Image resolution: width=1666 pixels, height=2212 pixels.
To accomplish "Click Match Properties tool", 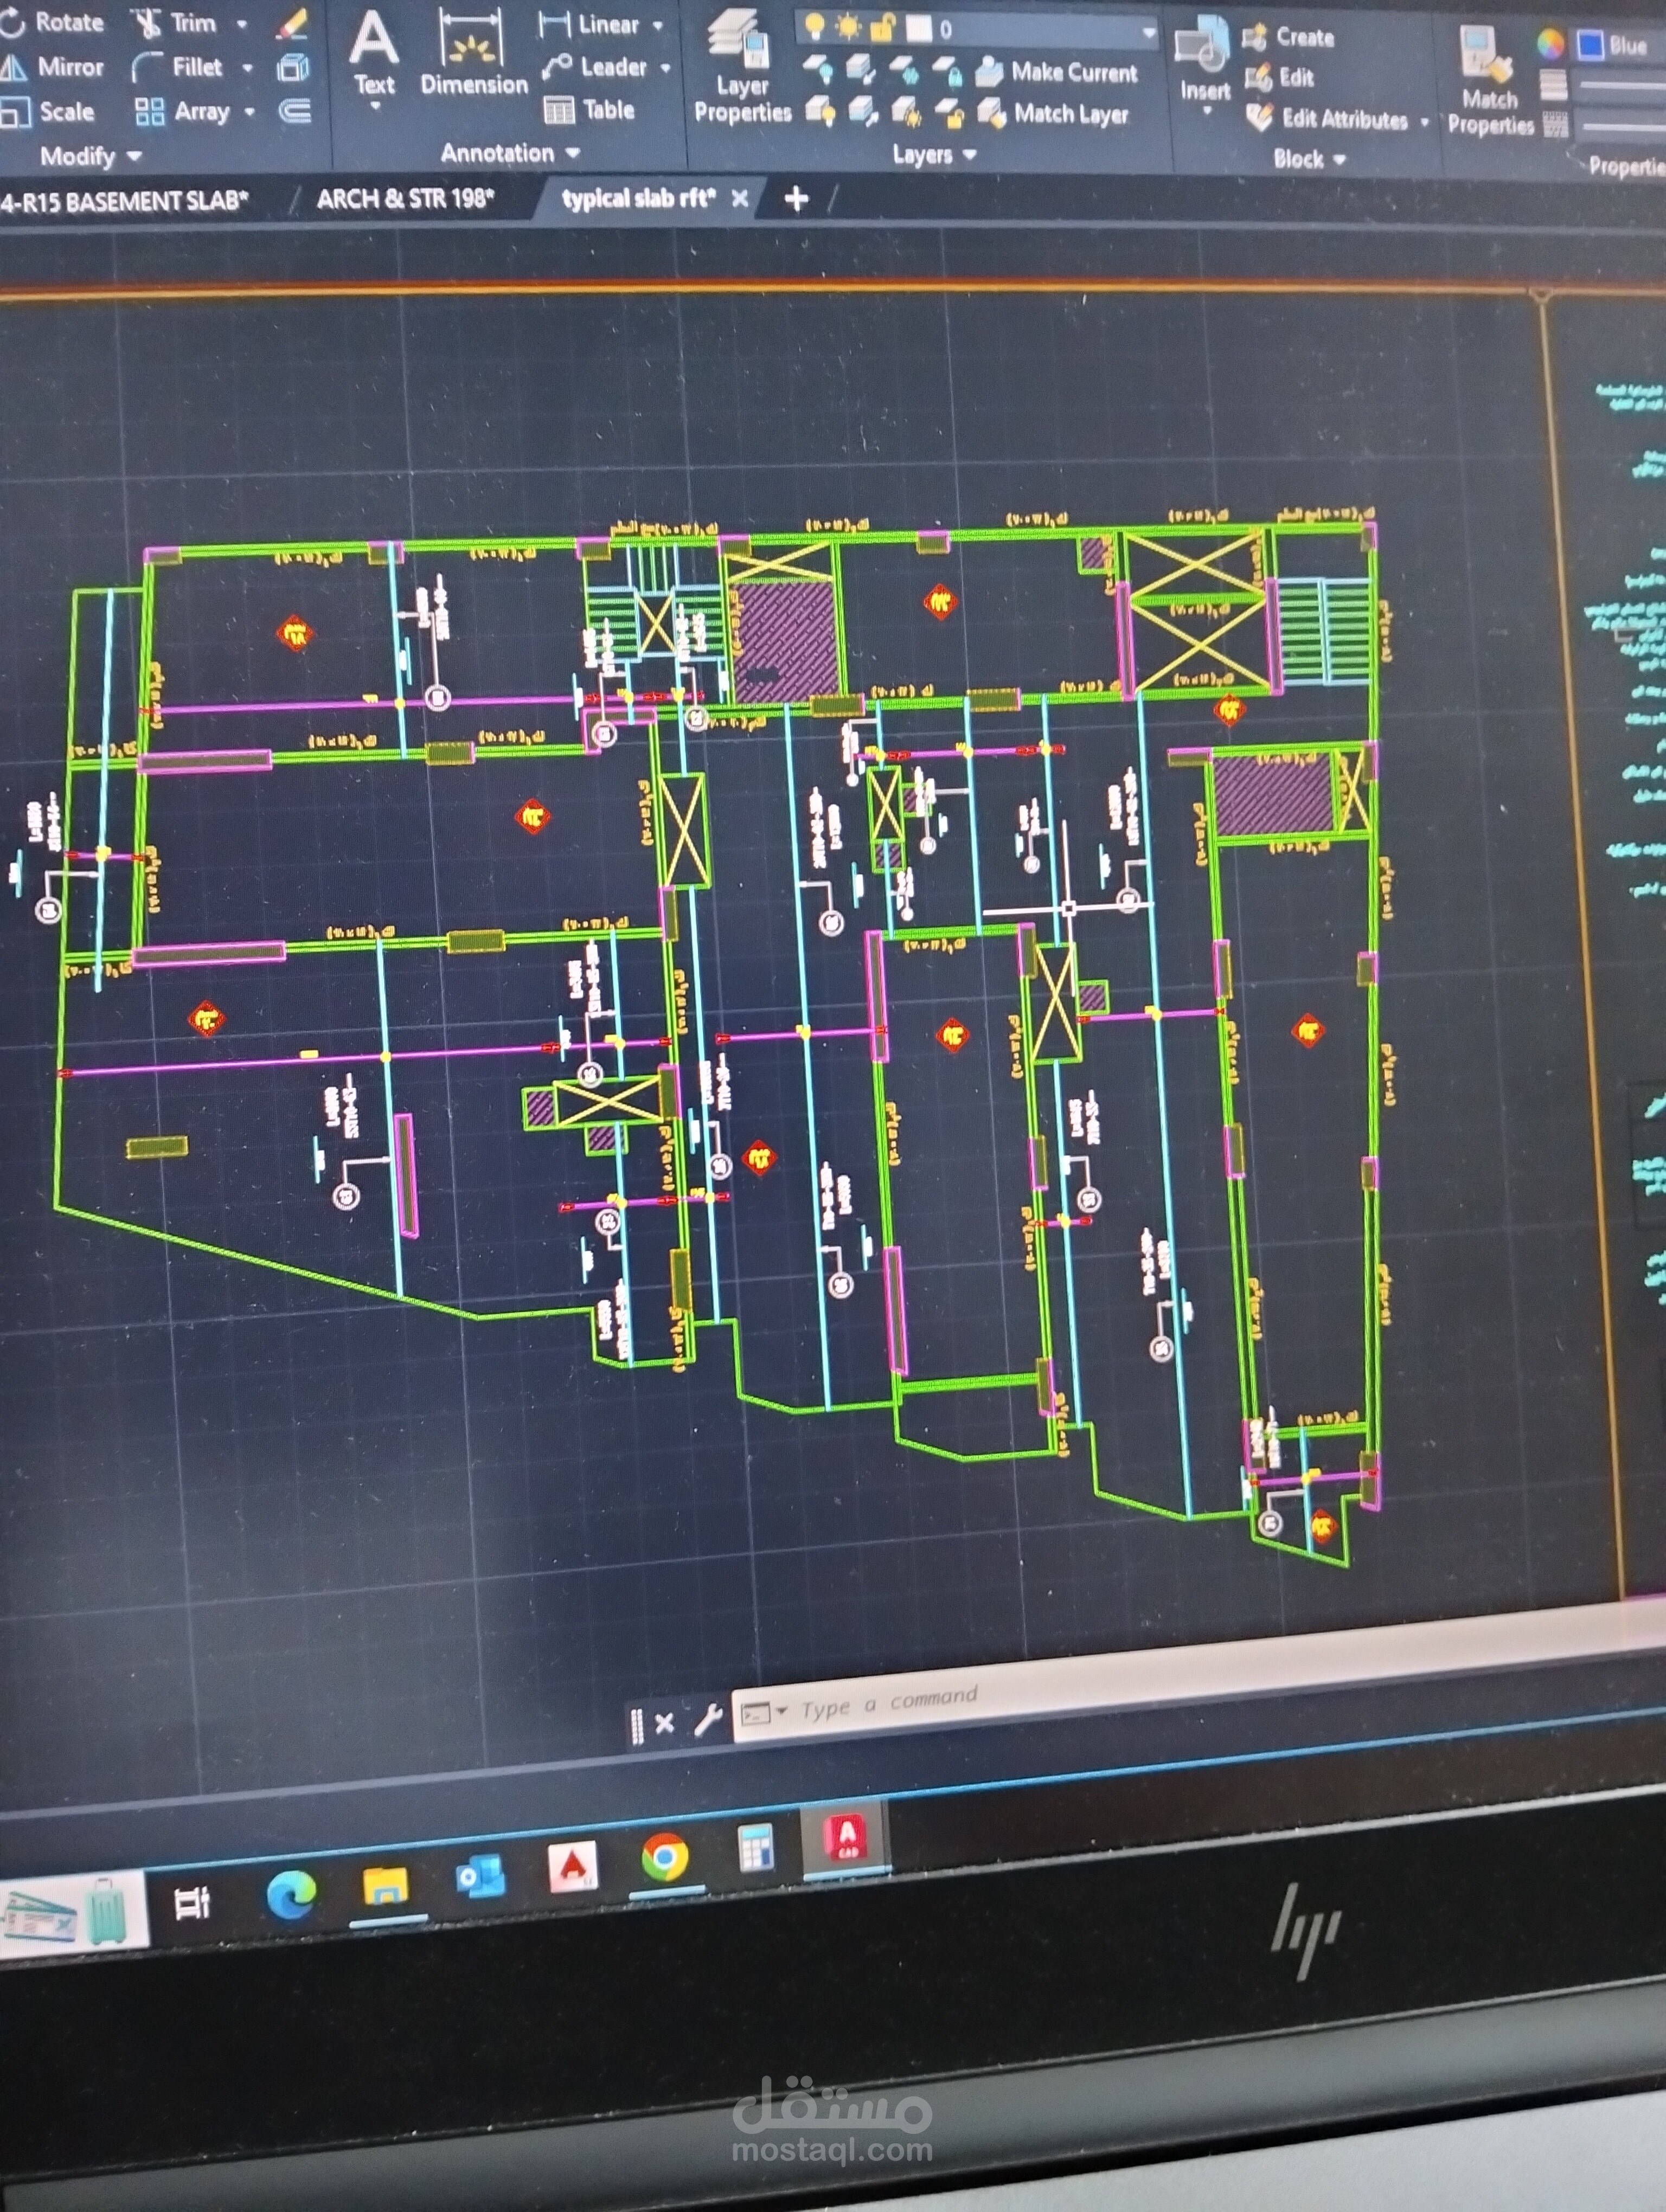I will (1490, 82).
